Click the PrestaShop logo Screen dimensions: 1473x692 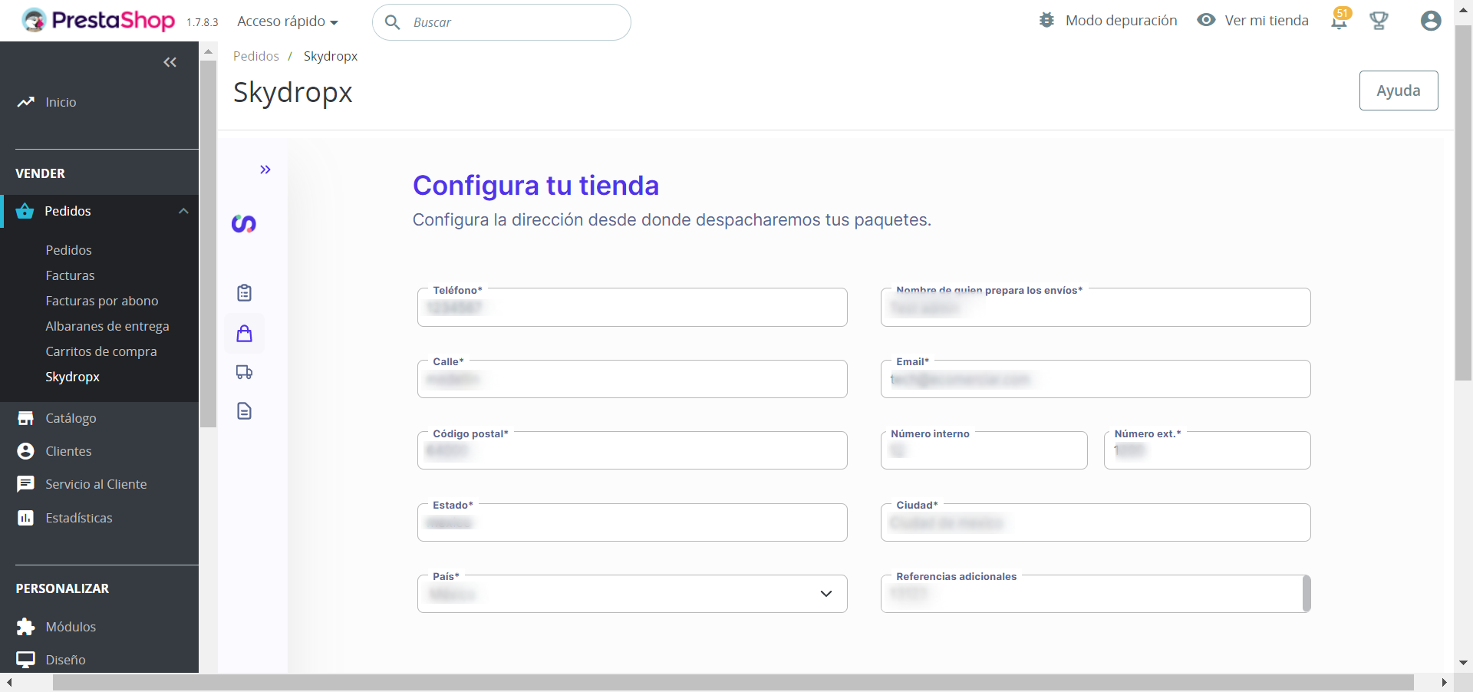click(x=98, y=21)
